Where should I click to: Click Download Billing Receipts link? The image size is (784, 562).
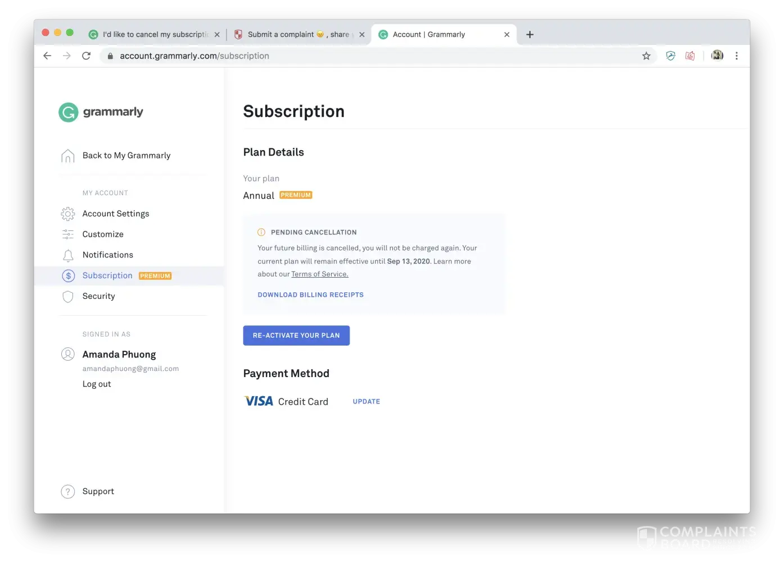coord(310,294)
